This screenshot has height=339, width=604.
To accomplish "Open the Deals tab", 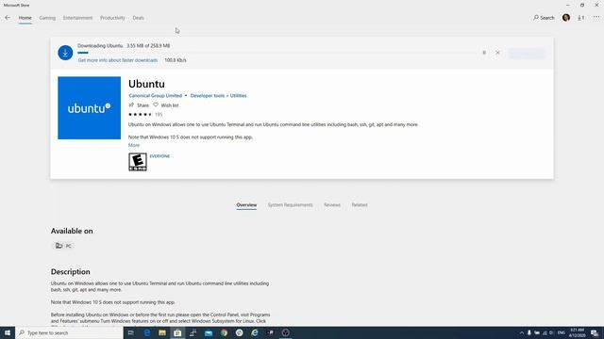I will click(139, 18).
